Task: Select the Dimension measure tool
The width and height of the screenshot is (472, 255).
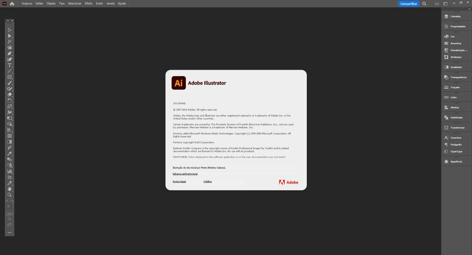Action: 9,148
